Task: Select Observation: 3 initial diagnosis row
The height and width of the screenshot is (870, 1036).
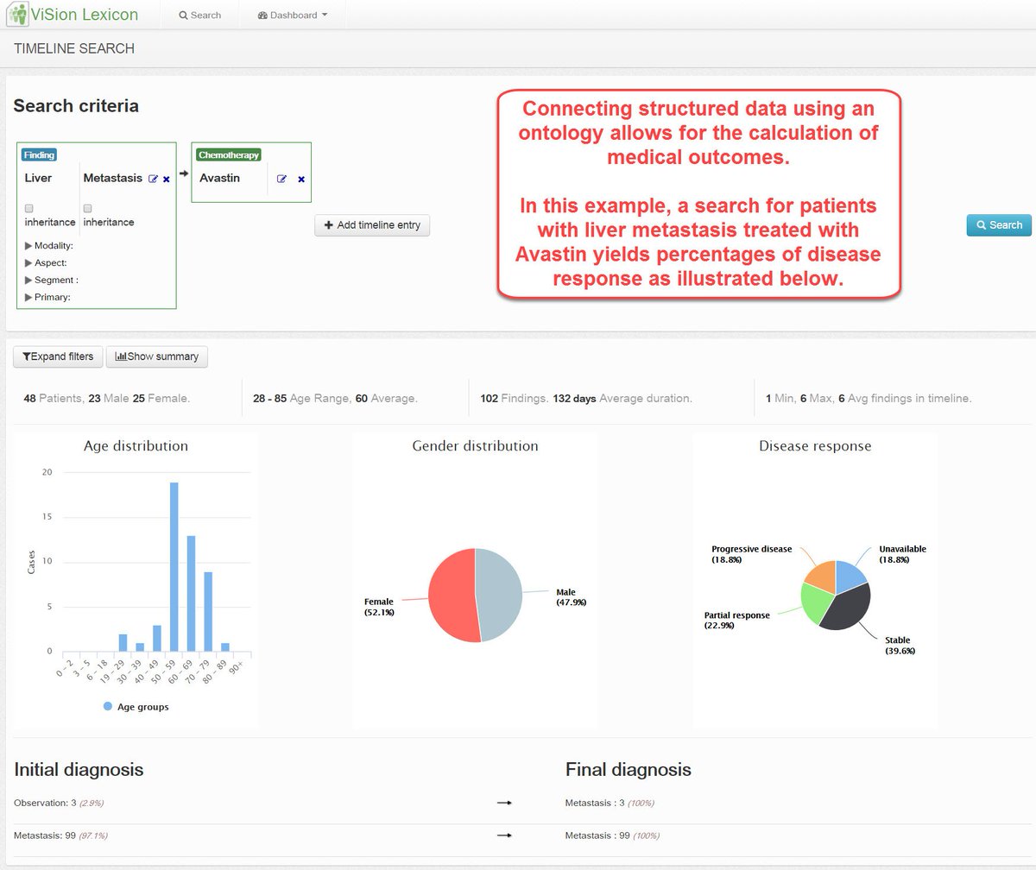Action: click(x=59, y=803)
